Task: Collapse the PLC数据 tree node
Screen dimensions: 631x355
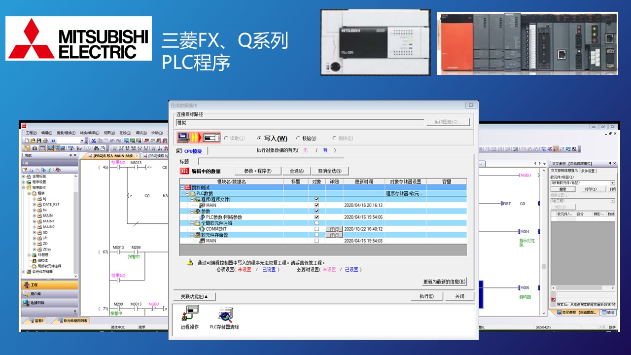Action: pyautogui.click(x=187, y=194)
